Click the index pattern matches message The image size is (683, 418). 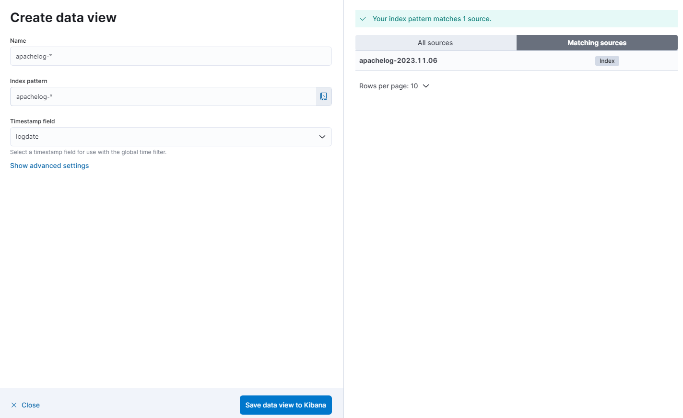432,19
